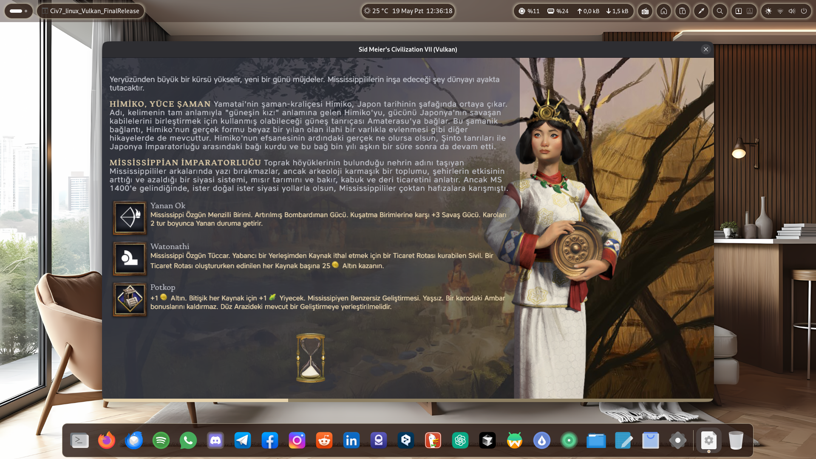Open WhatsApp from the dock
816x459 pixels.
[x=188, y=441]
